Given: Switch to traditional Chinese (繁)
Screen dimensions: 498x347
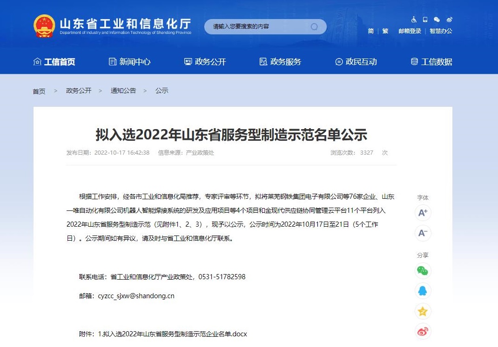Looking at the screenshot, I should click(x=385, y=31).
